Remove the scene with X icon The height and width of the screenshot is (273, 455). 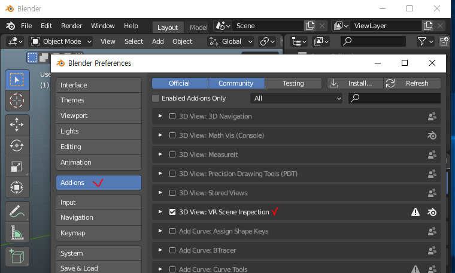point(322,26)
